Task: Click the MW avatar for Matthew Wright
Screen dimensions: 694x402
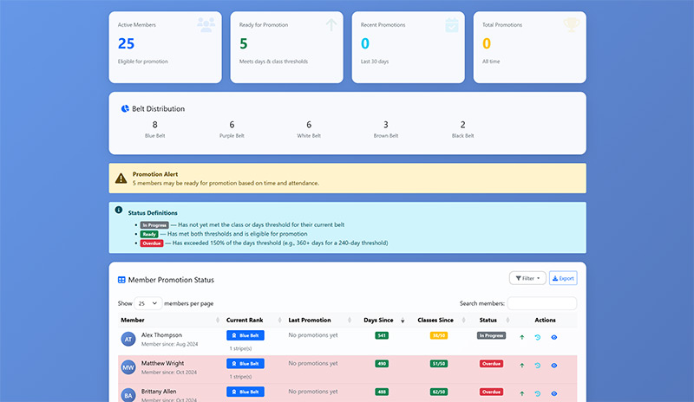Action: [x=128, y=367]
